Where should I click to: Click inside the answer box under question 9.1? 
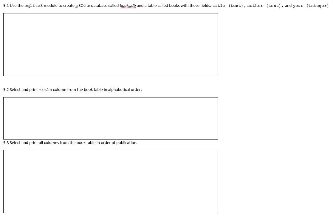coord(111,44)
